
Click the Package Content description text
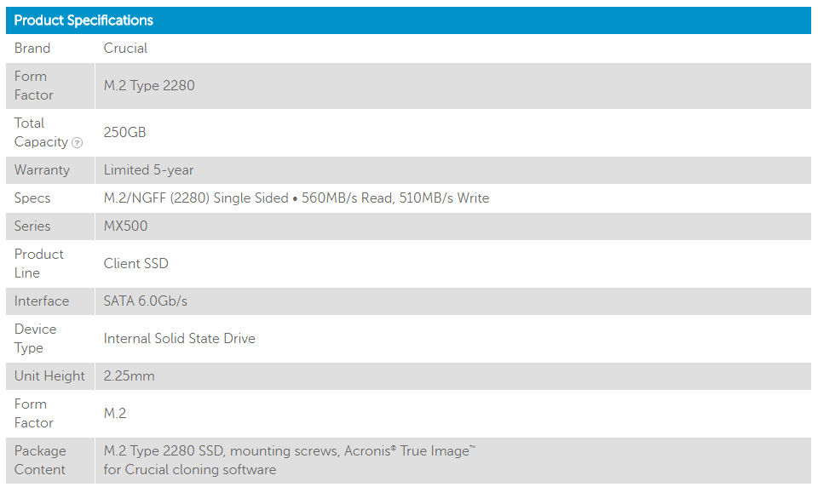289,460
